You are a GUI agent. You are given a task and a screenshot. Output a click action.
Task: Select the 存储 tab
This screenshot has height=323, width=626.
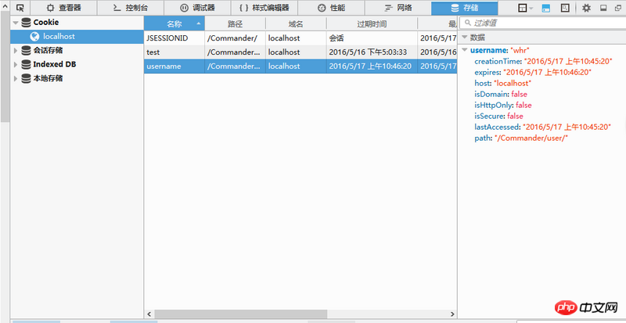pyautogui.click(x=464, y=8)
